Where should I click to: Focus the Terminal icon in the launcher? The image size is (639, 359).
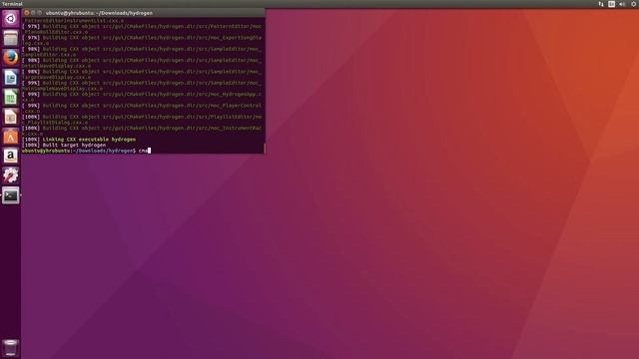(11, 195)
